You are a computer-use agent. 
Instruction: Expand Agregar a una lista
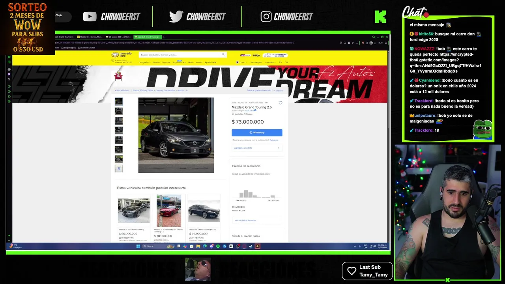[257, 148]
